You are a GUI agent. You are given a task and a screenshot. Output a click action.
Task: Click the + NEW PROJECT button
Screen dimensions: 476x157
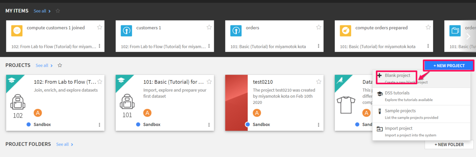pyautogui.click(x=449, y=66)
